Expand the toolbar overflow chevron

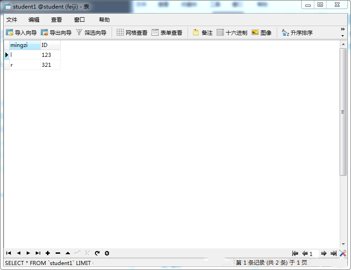point(342,29)
